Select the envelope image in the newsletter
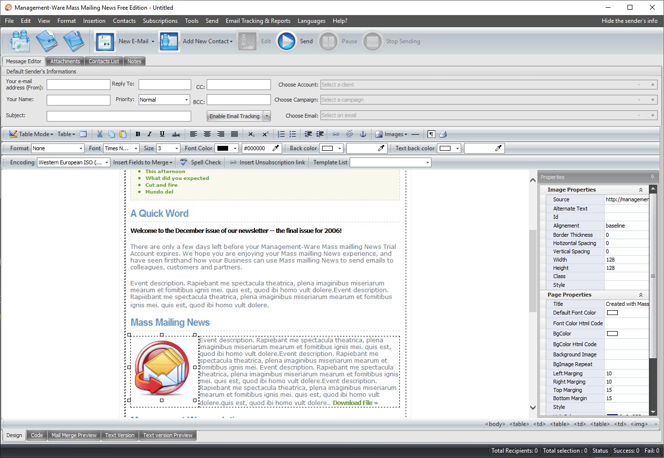 (162, 368)
